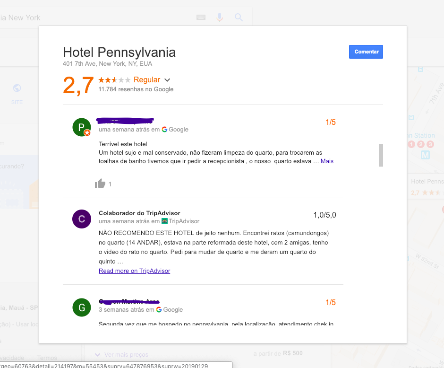Click the globe SITE icon
This screenshot has height=368, width=444.
pos(17,88)
